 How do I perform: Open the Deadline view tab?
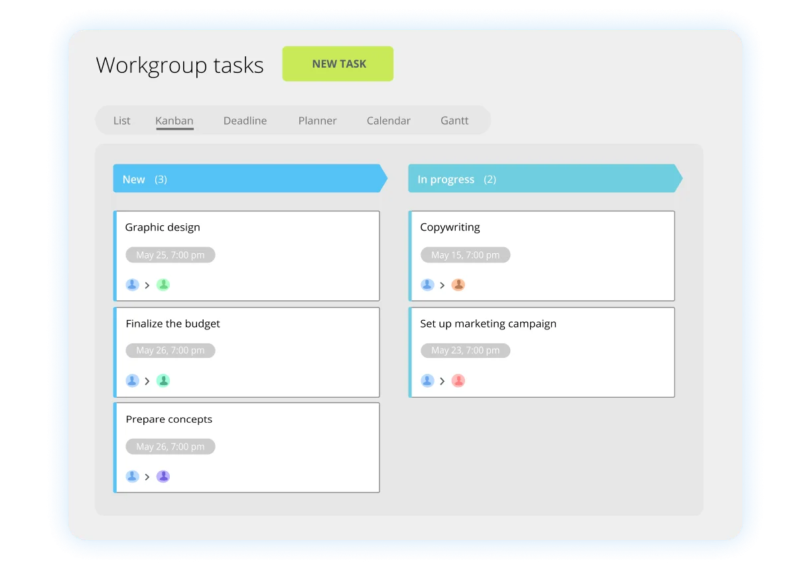click(x=245, y=121)
